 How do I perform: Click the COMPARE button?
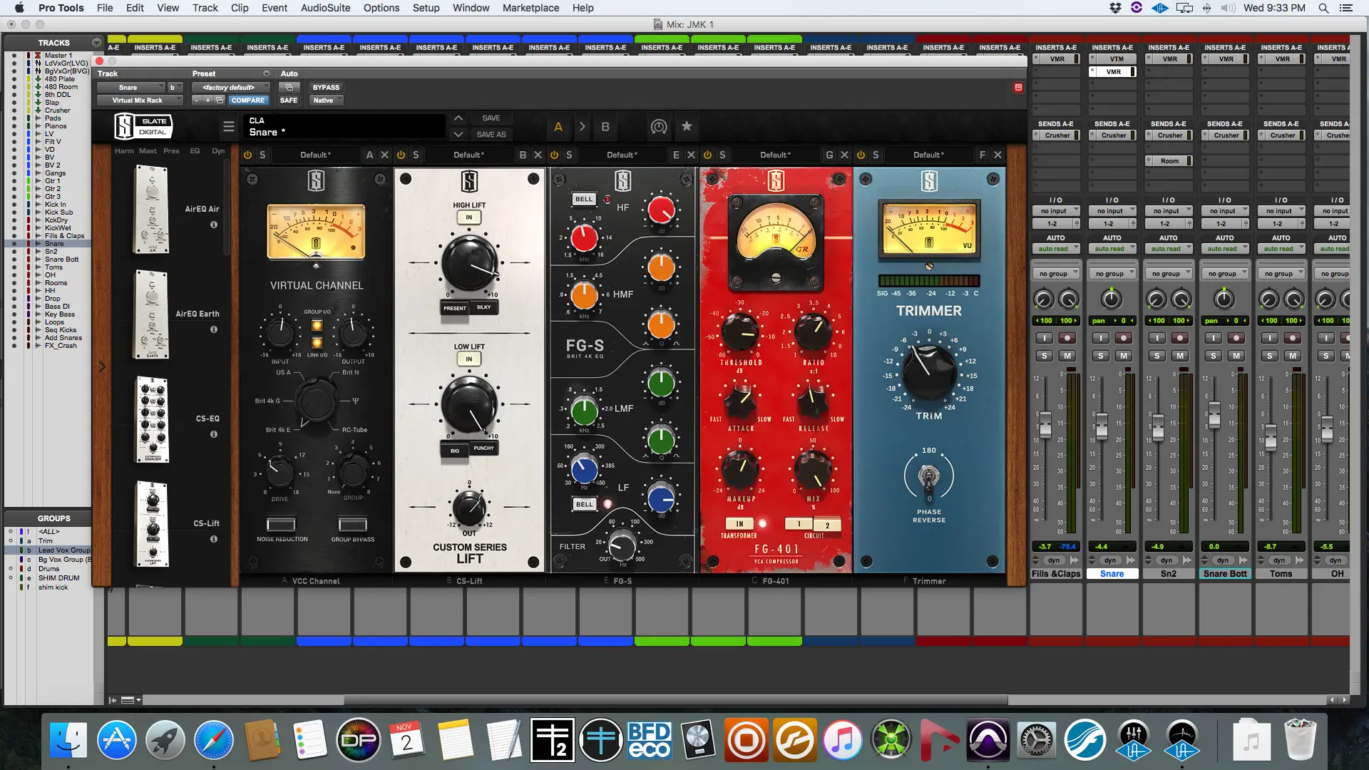247,101
